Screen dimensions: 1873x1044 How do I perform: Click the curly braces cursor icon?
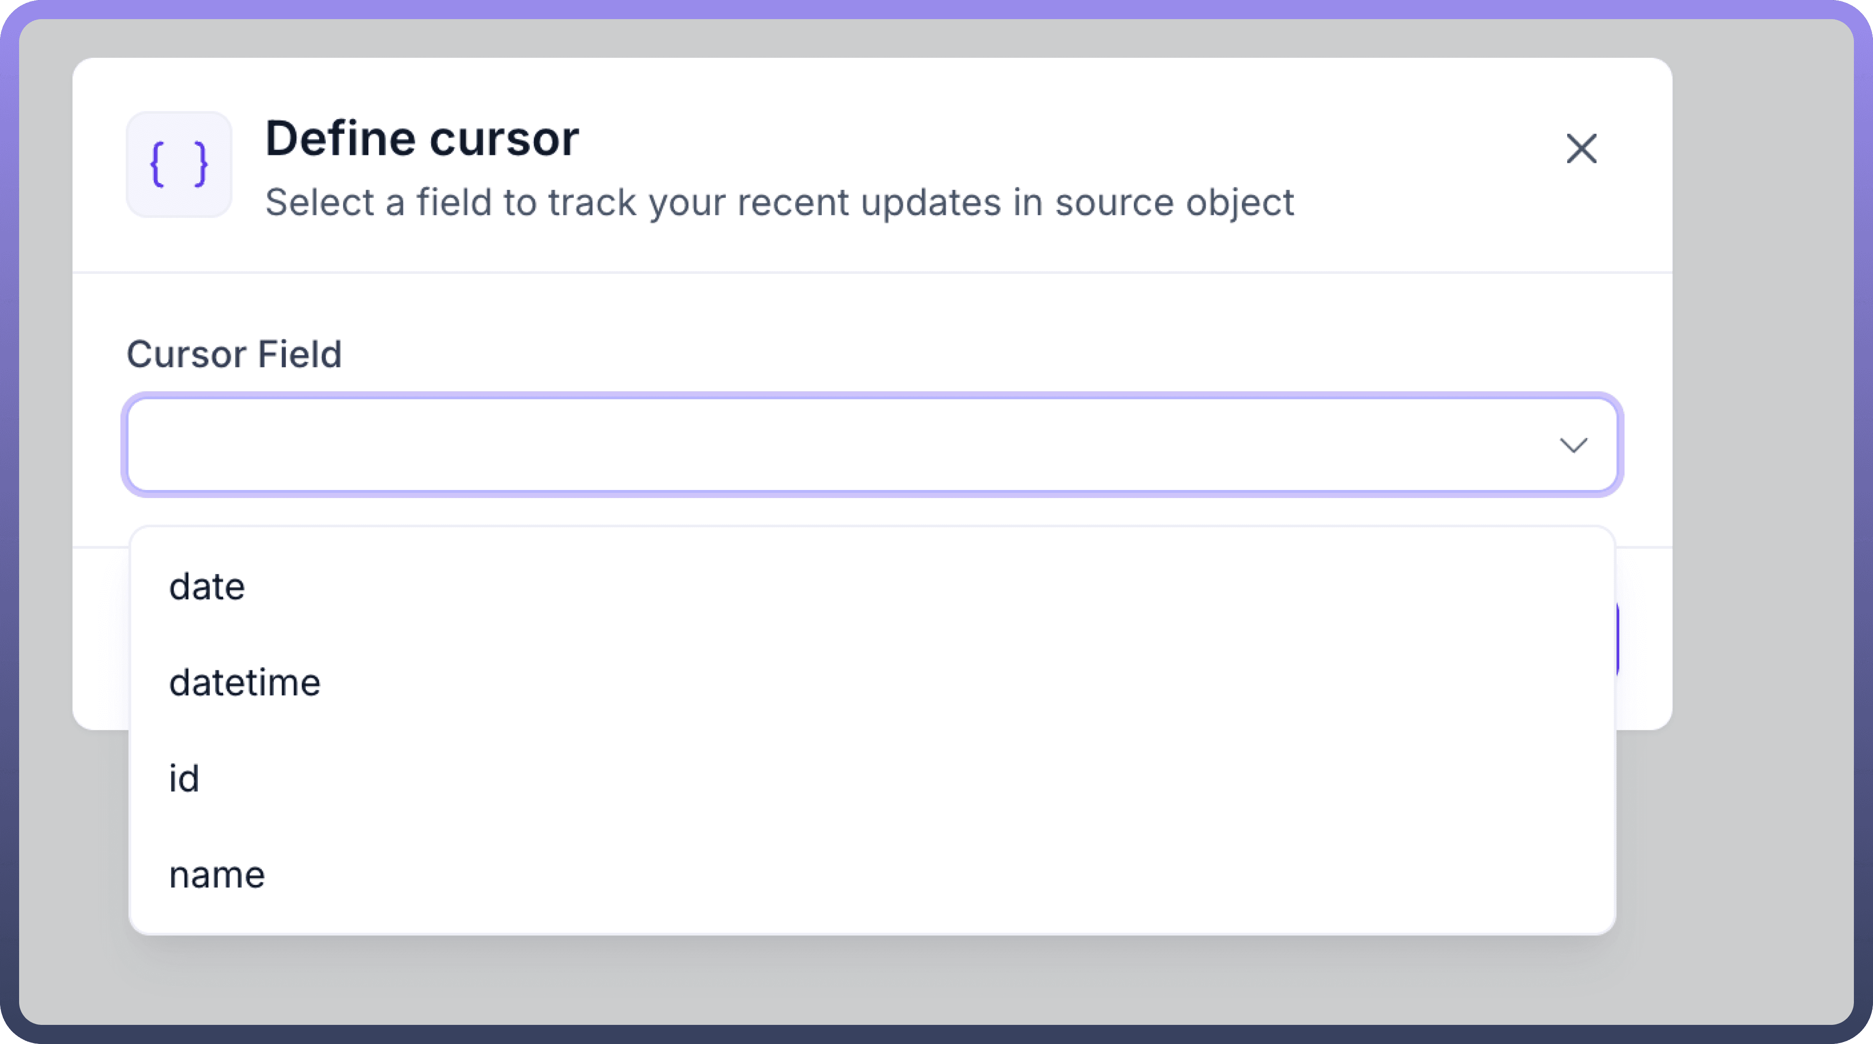coord(179,164)
